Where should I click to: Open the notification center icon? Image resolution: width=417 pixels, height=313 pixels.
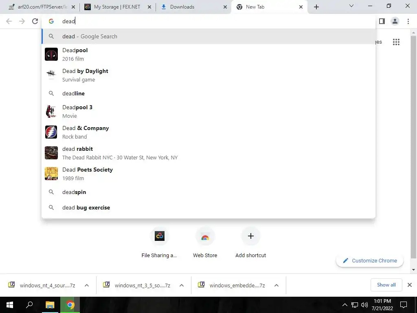click(x=404, y=305)
